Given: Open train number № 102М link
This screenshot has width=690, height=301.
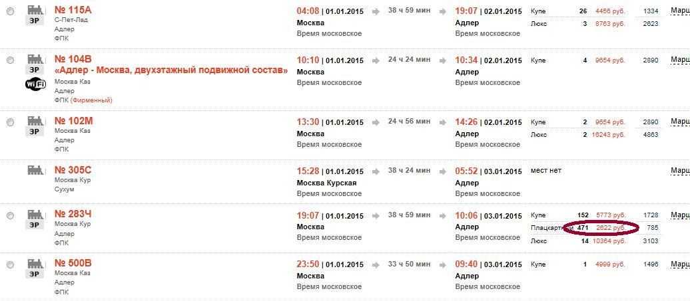Looking at the screenshot, I should click(x=73, y=121).
